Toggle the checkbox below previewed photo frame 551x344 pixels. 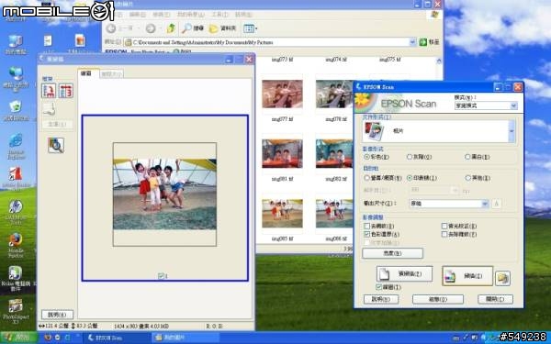click(161, 276)
